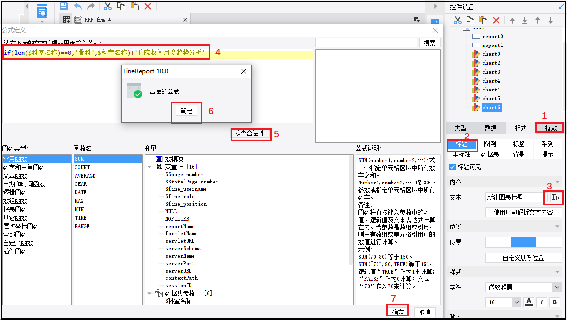Select 逻辑函数 in function type list
The image size is (567, 320).
pos(15,192)
